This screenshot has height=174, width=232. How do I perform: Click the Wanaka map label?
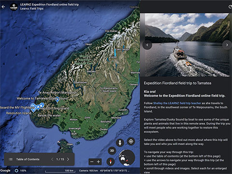click(91, 72)
